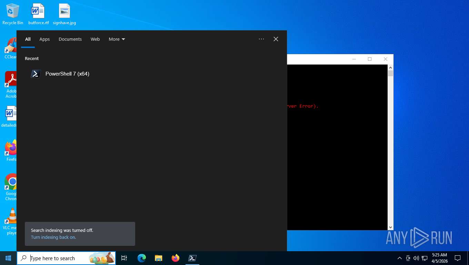469x265 pixels.
Task: Select the All search tab
Action: pos(28,39)
